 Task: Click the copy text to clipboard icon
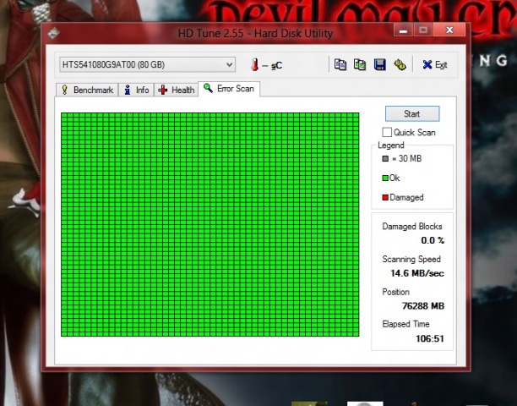[x=340, y=65]
